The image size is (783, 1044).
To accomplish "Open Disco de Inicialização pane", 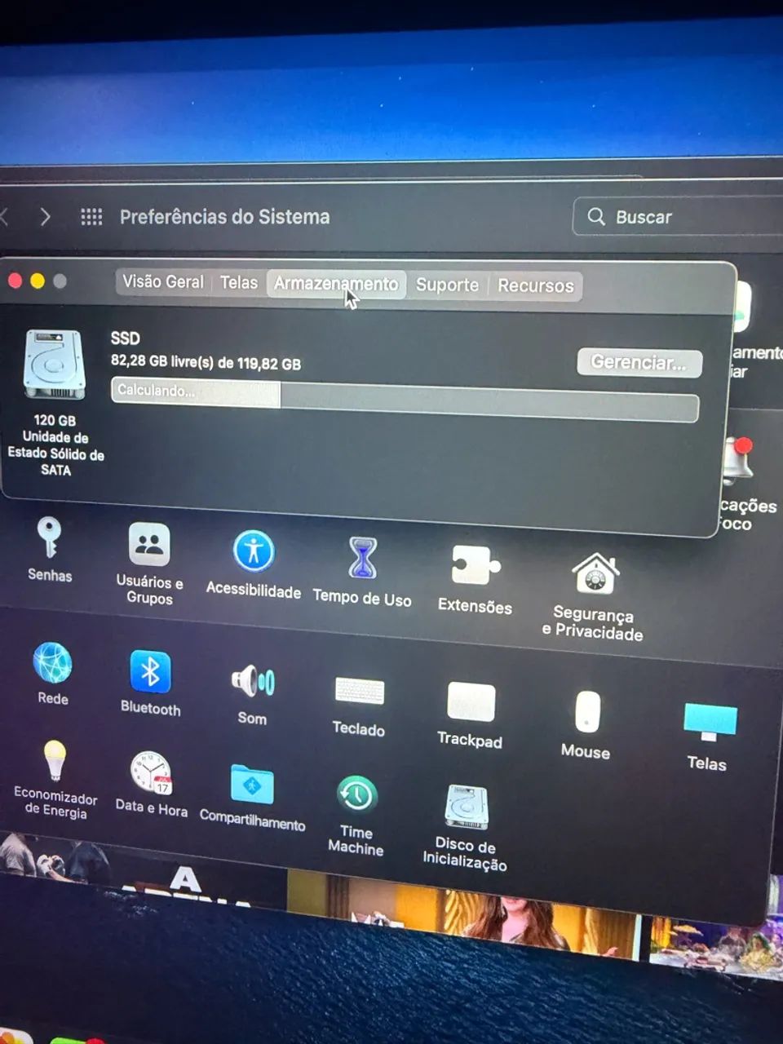I will coord(466,827).
